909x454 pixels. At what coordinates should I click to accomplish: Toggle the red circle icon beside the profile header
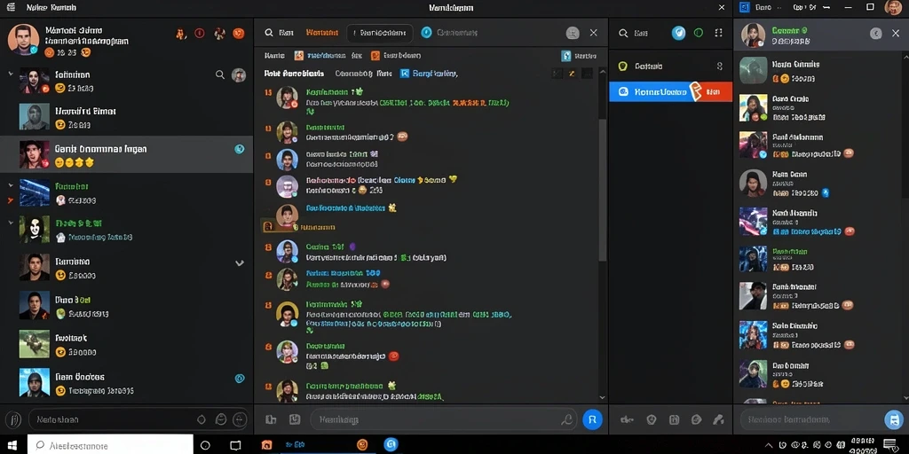coord(200,34)
